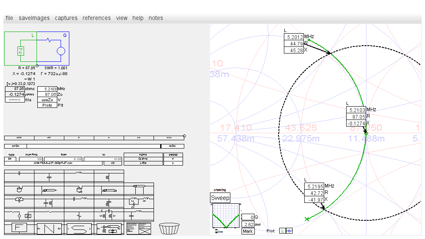Click the numPnts field showing 100

coord(31,159)
